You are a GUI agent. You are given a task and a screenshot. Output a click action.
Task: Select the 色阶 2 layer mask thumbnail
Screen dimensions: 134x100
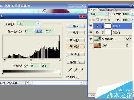click(x=108, y=26)
